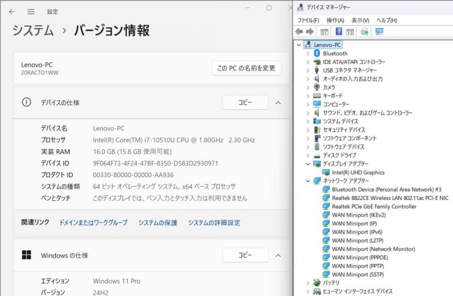Select the Bluetooth category icon
Screen dimensions: 453x296
(x=317, y=53)
